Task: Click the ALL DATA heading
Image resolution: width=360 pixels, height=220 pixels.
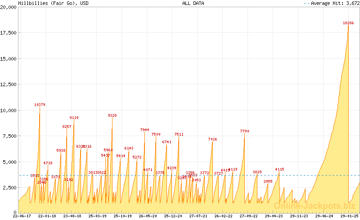Action: click(193, 3)
